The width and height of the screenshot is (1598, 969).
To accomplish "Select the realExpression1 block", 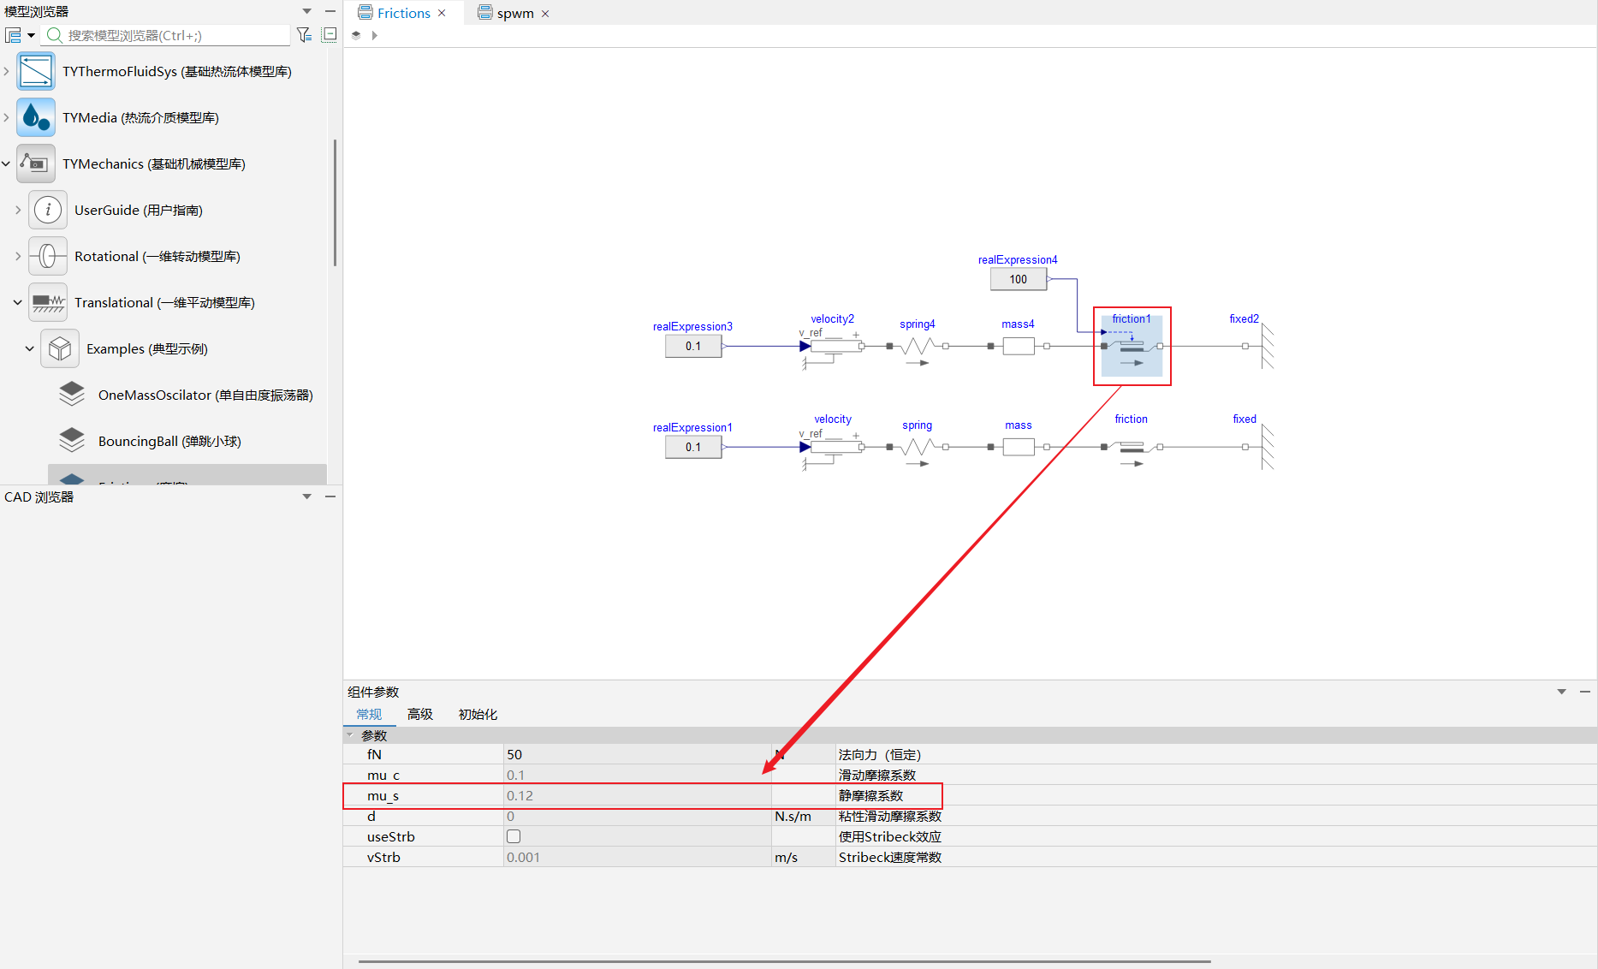I will [693, 447].
